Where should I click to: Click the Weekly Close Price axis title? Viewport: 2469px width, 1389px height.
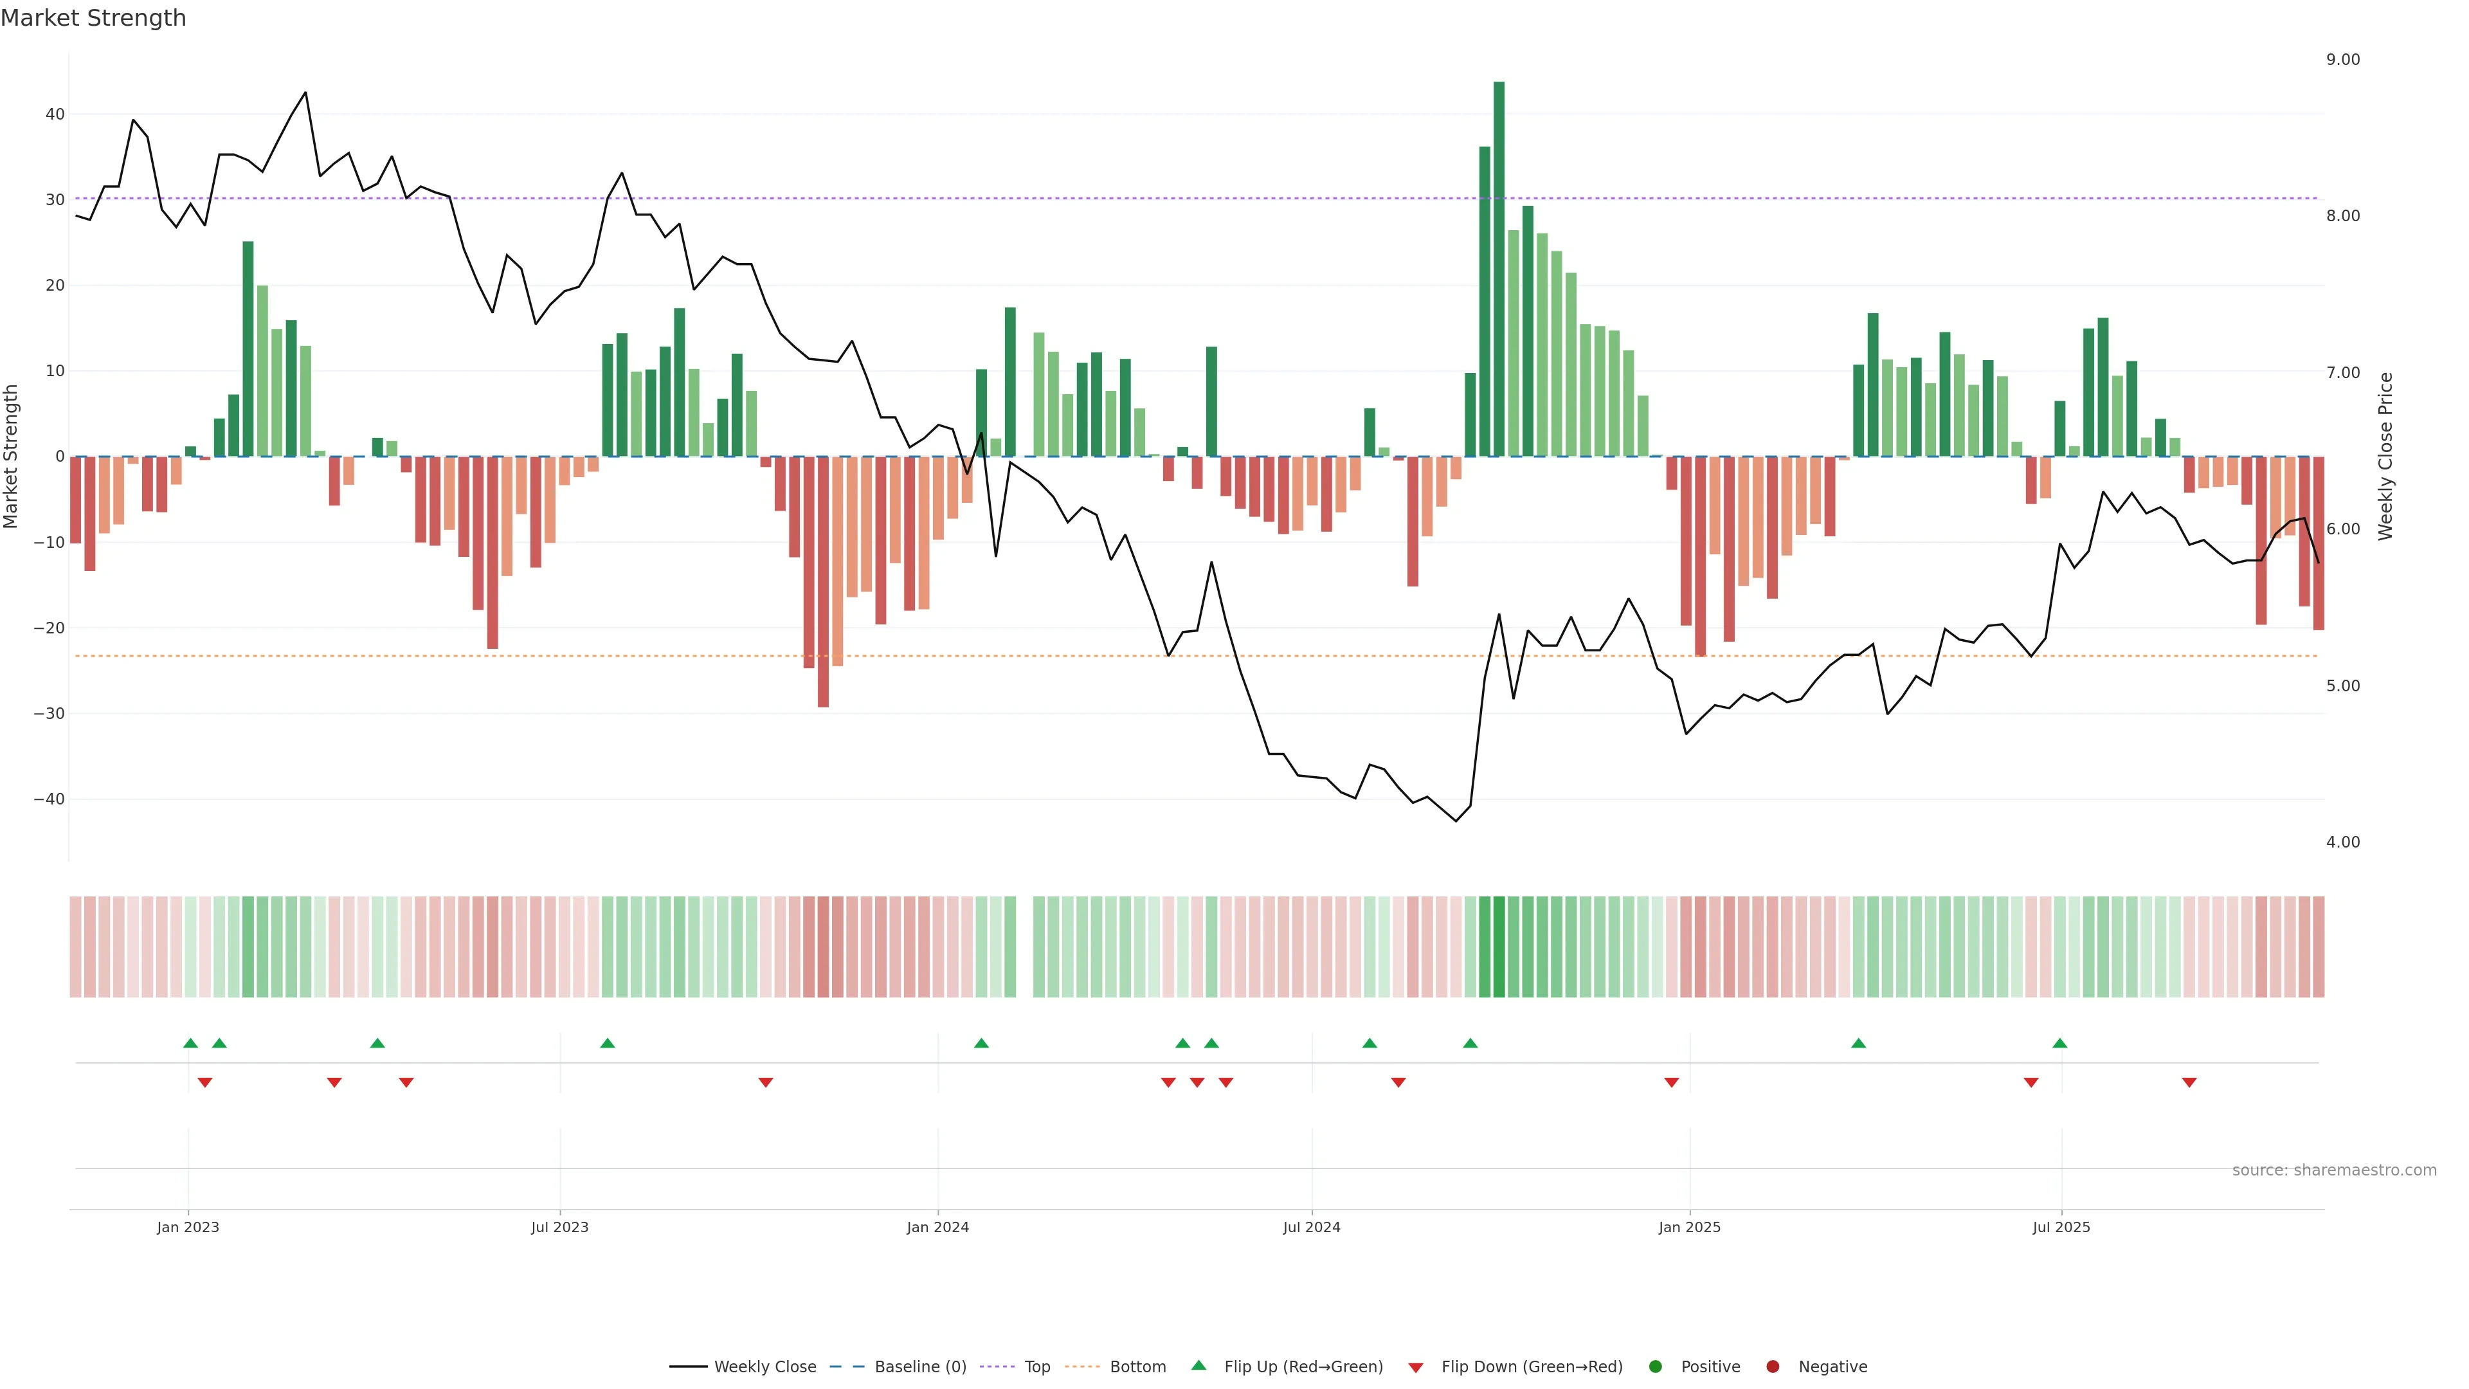click(x=2385, y=457)
